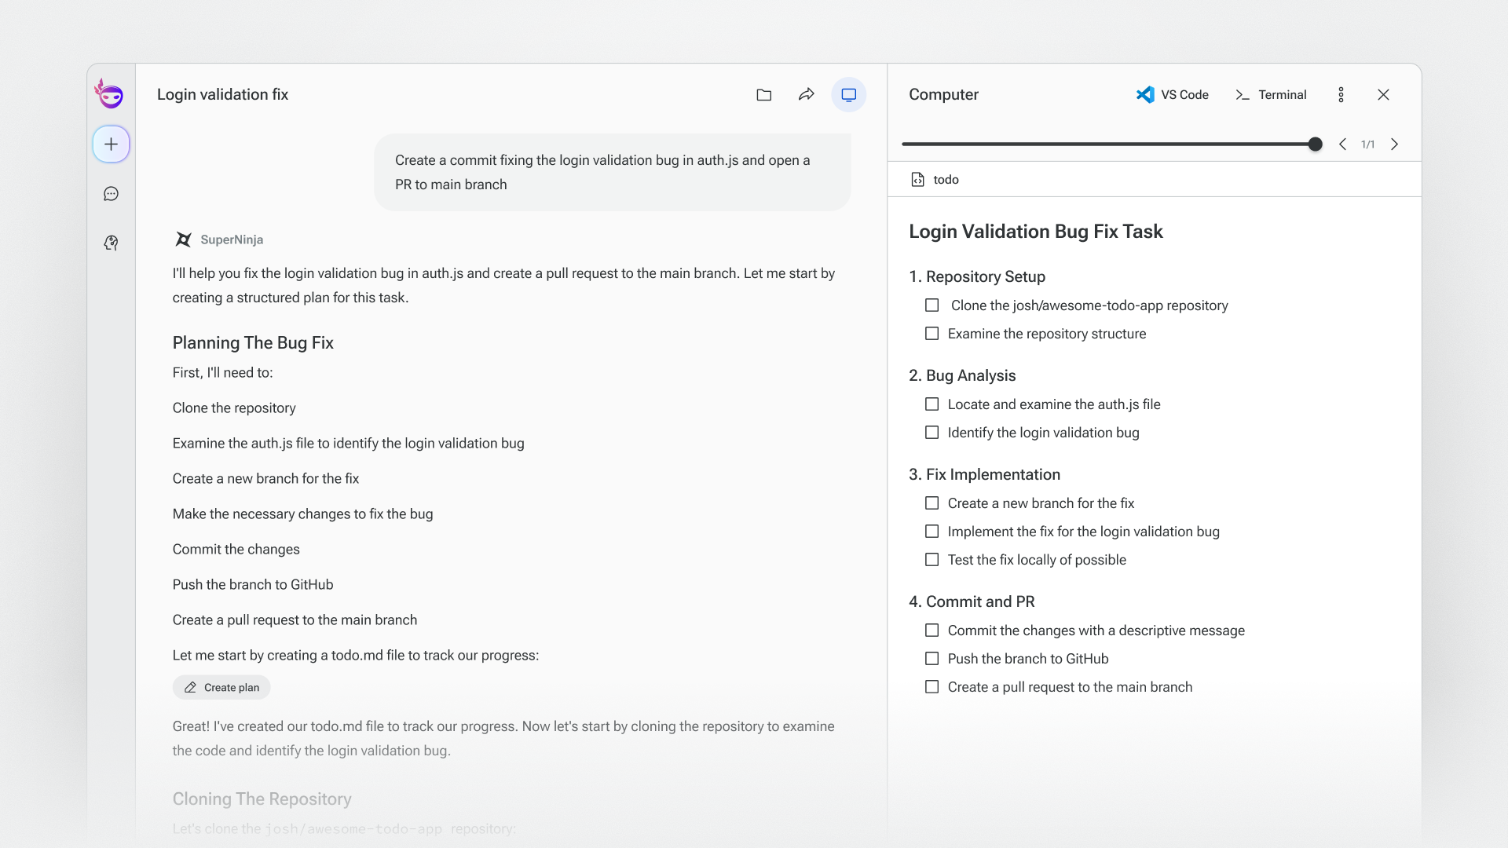The image size is (1508, 848).
Task: Switch to Terminal view
Action: click(1271, 95)
